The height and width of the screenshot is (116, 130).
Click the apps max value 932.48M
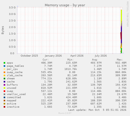121,63
